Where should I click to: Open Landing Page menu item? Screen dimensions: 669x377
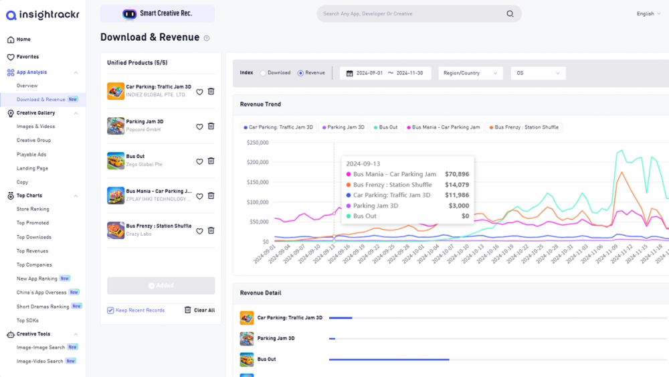coord(32,169)
